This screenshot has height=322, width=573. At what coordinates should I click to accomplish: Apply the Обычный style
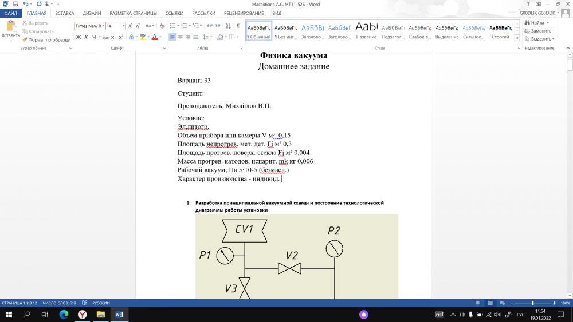coord(259,31)
